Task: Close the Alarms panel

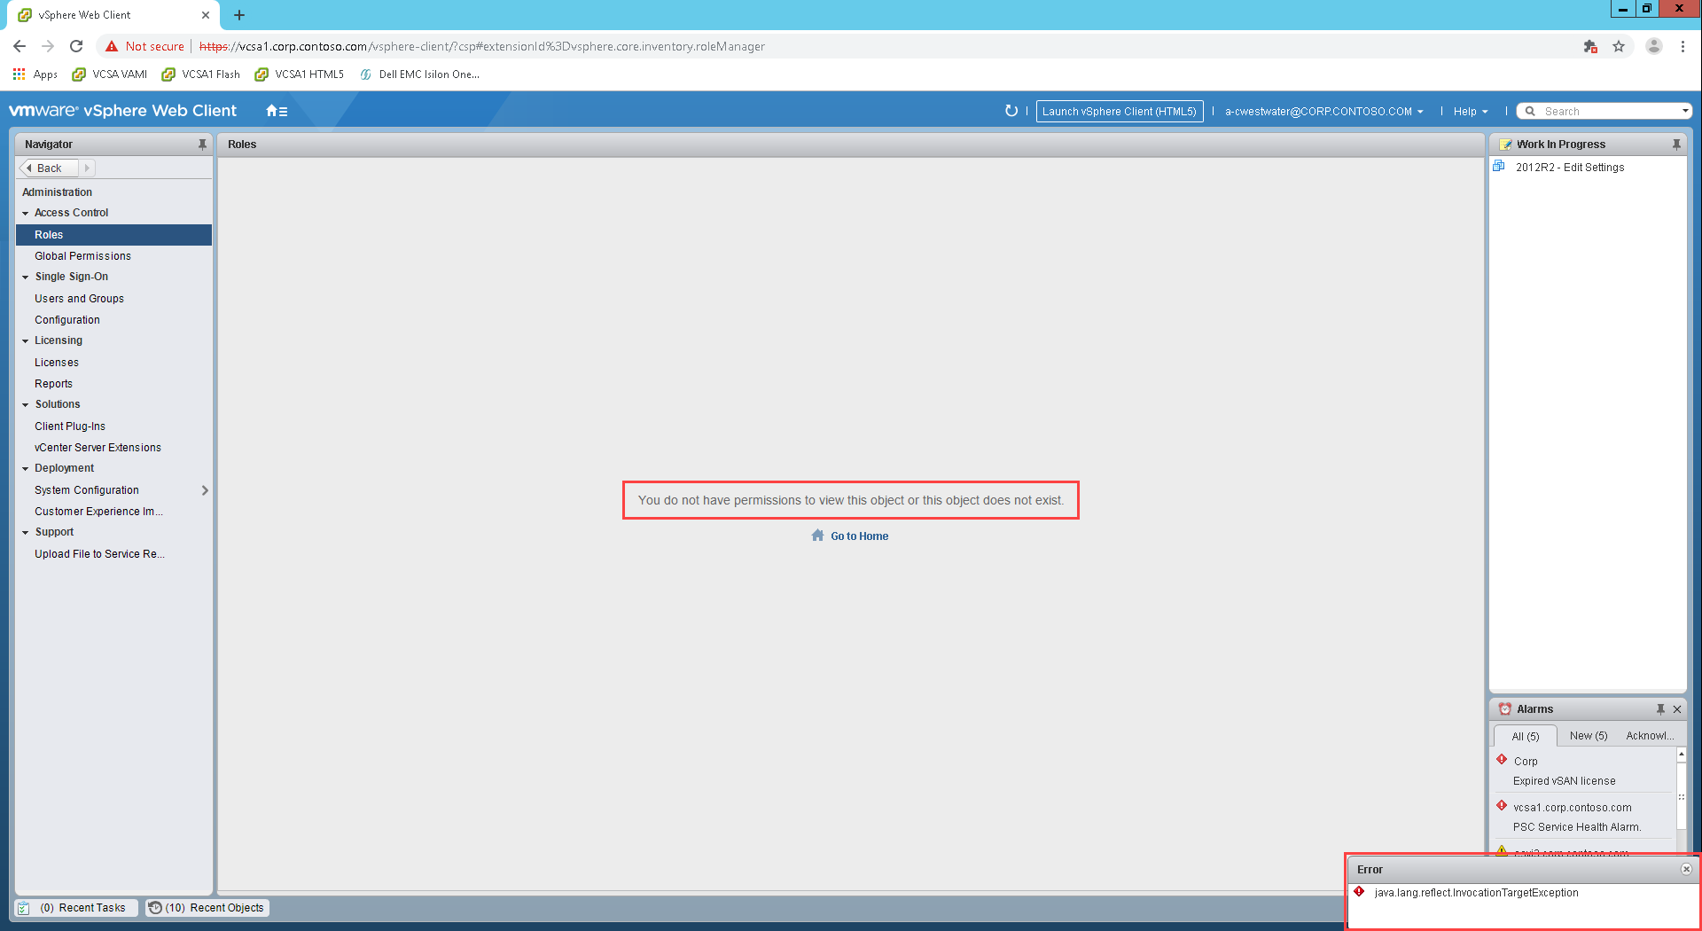Action: pyautogui.click(x=1677, y=709)
